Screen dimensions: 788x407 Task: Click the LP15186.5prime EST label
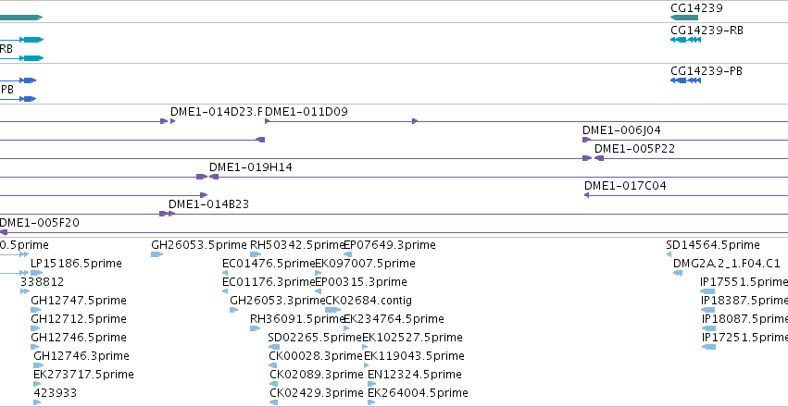76,264
